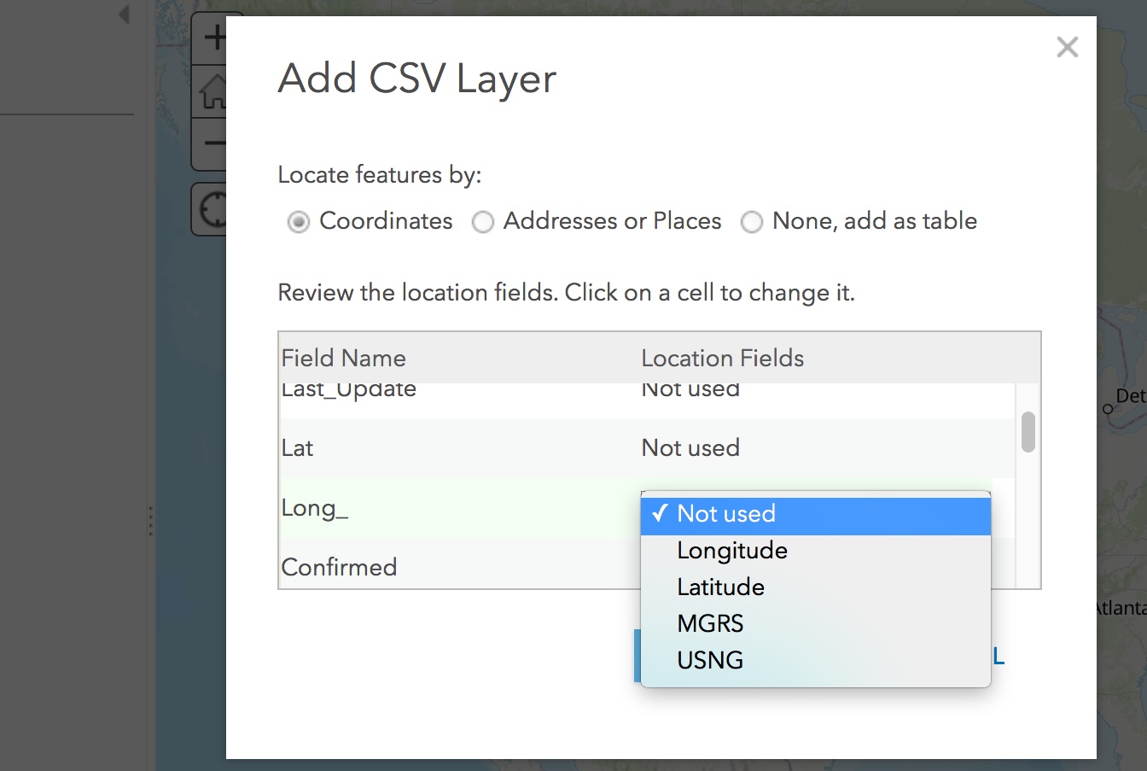Select None, add as table option

click(x=751, y=222)
